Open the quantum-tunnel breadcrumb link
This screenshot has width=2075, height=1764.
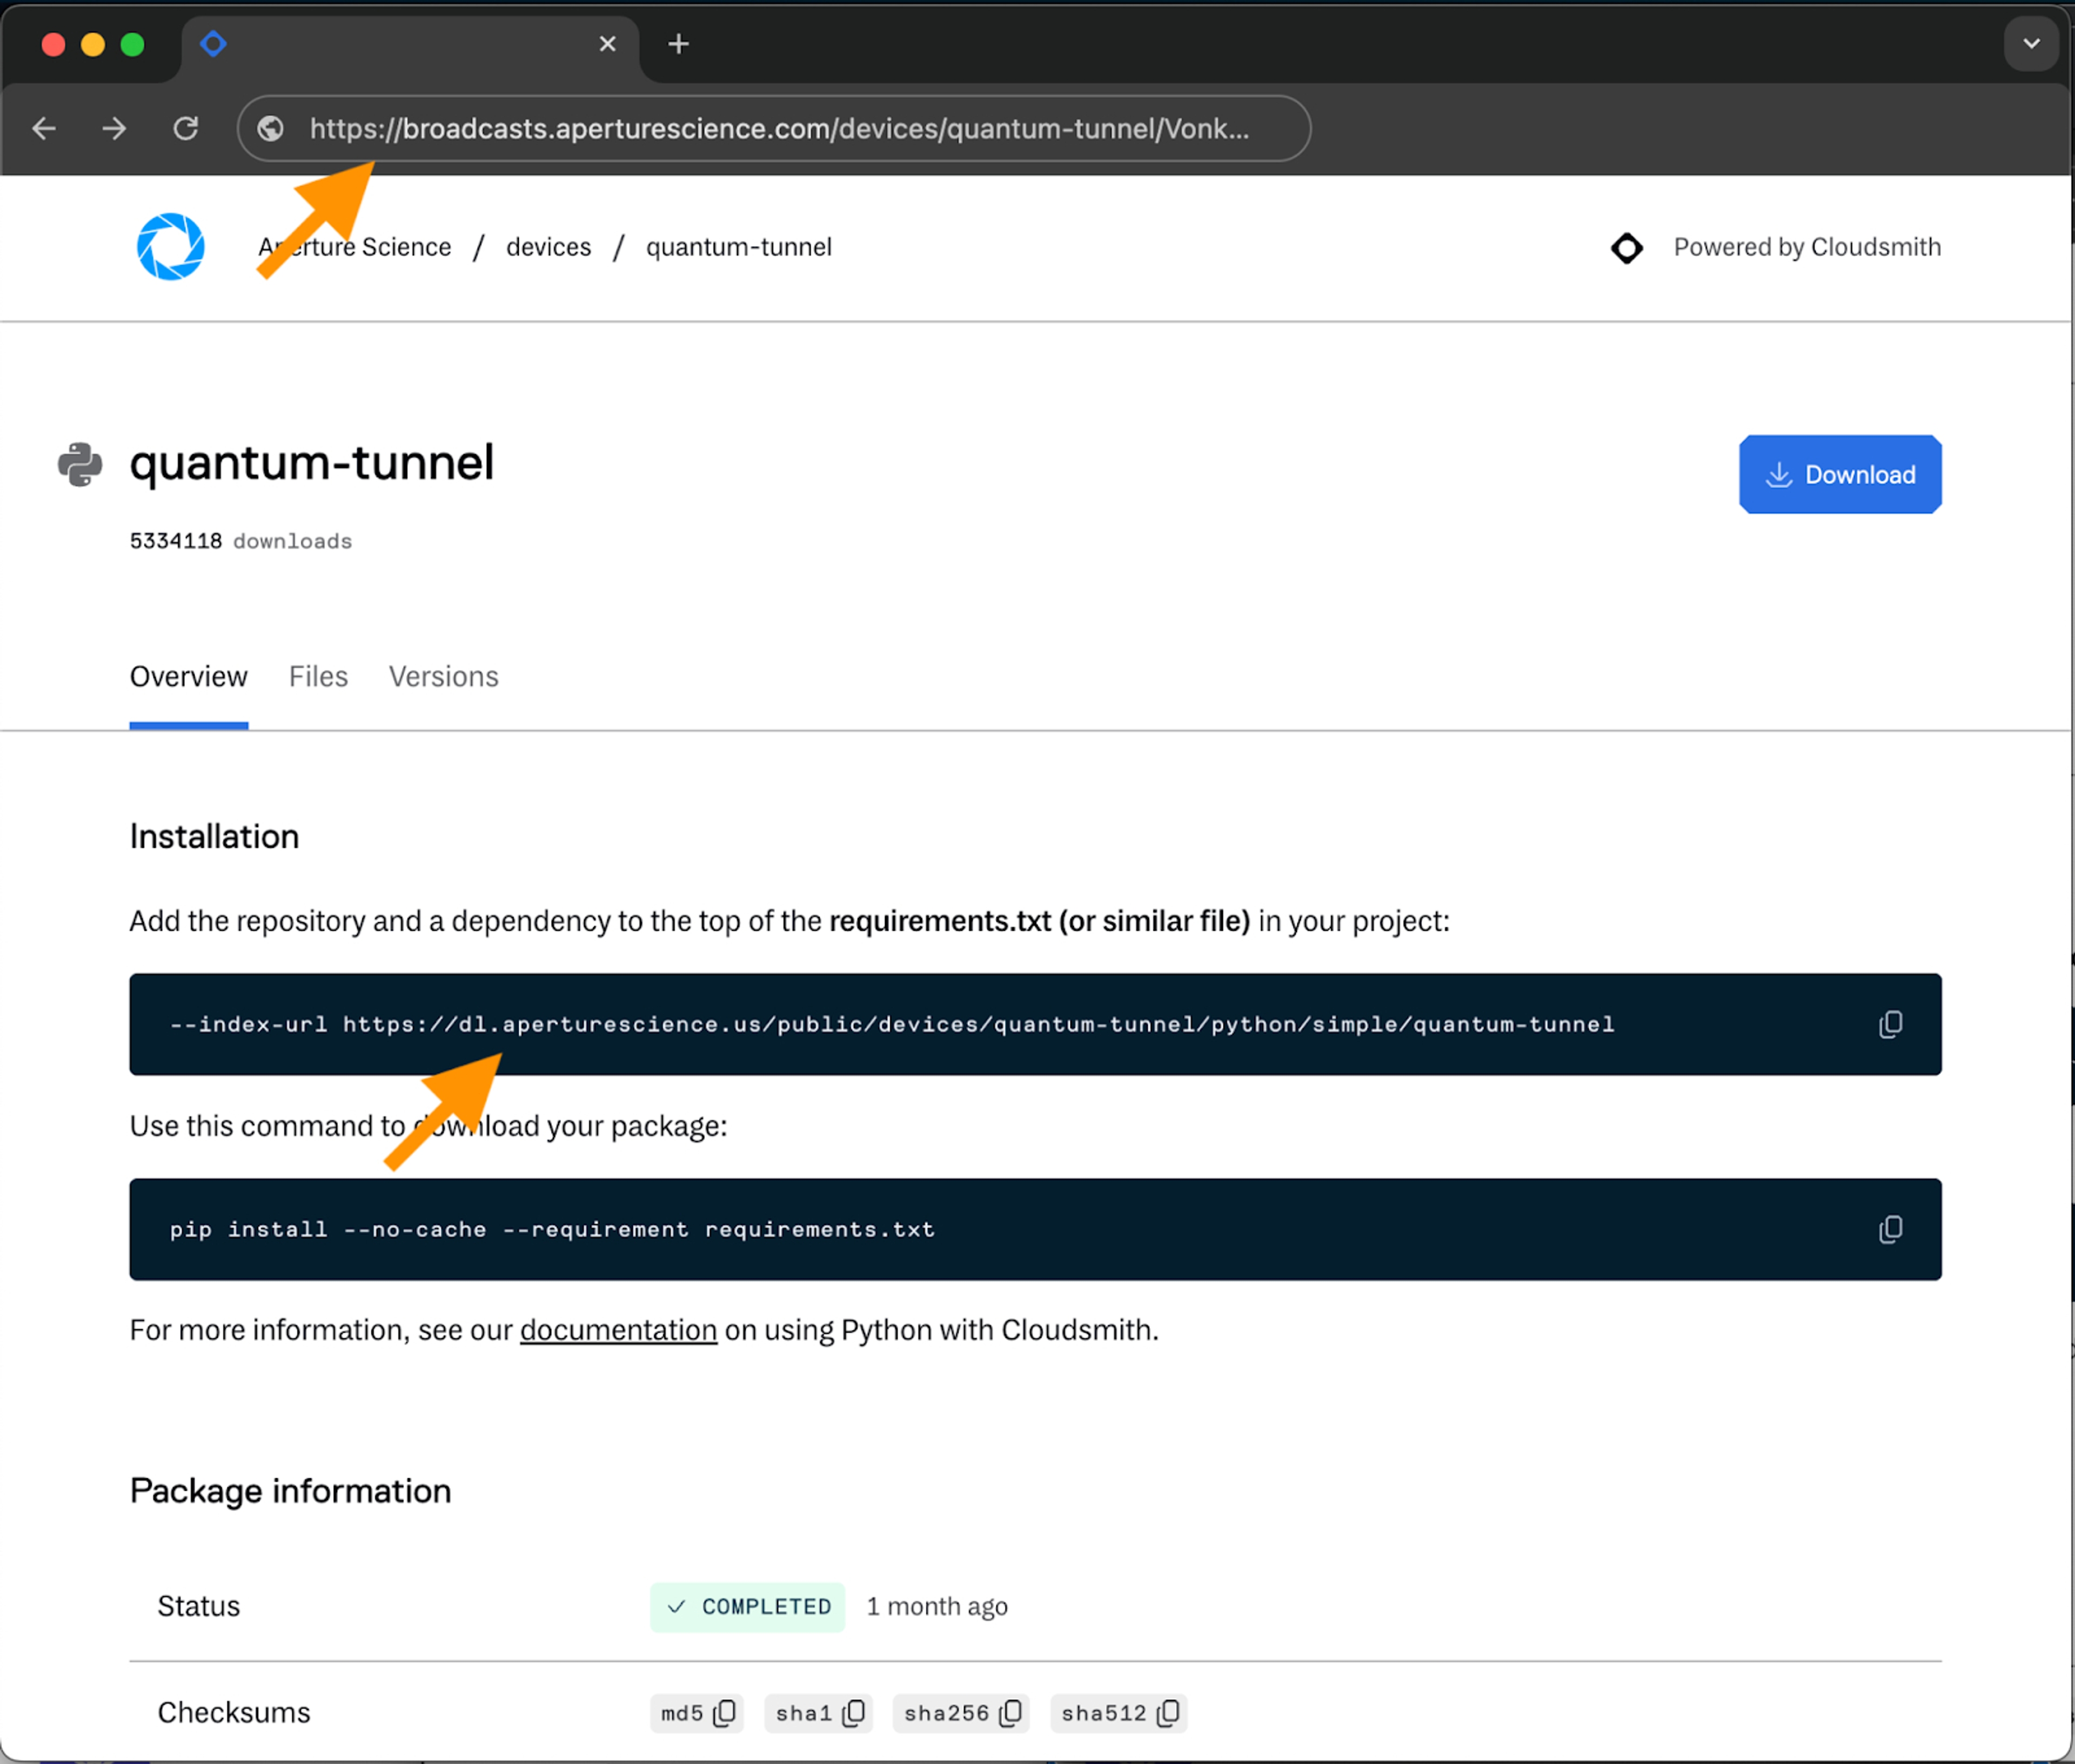738,247
